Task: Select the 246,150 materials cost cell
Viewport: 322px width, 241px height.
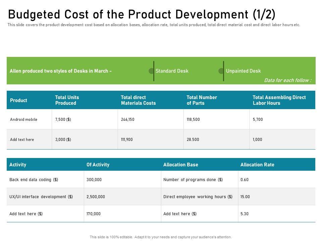Action: 127,119
